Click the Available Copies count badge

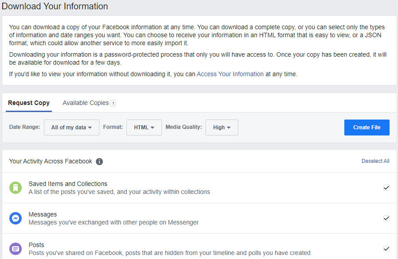(x=113, y=103)
